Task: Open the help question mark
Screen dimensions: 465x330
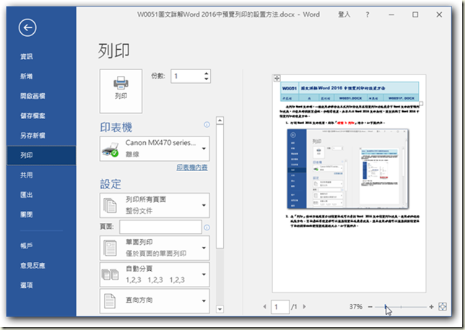Action: tap(368, 14)
